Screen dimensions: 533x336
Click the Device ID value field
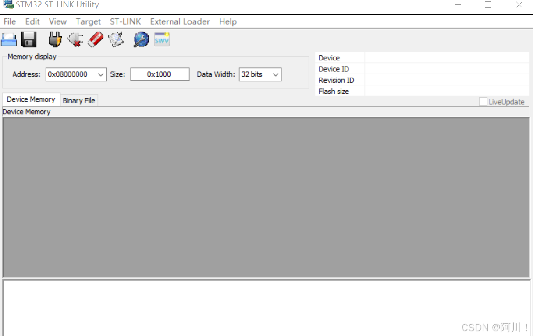(x=447, y=69)
